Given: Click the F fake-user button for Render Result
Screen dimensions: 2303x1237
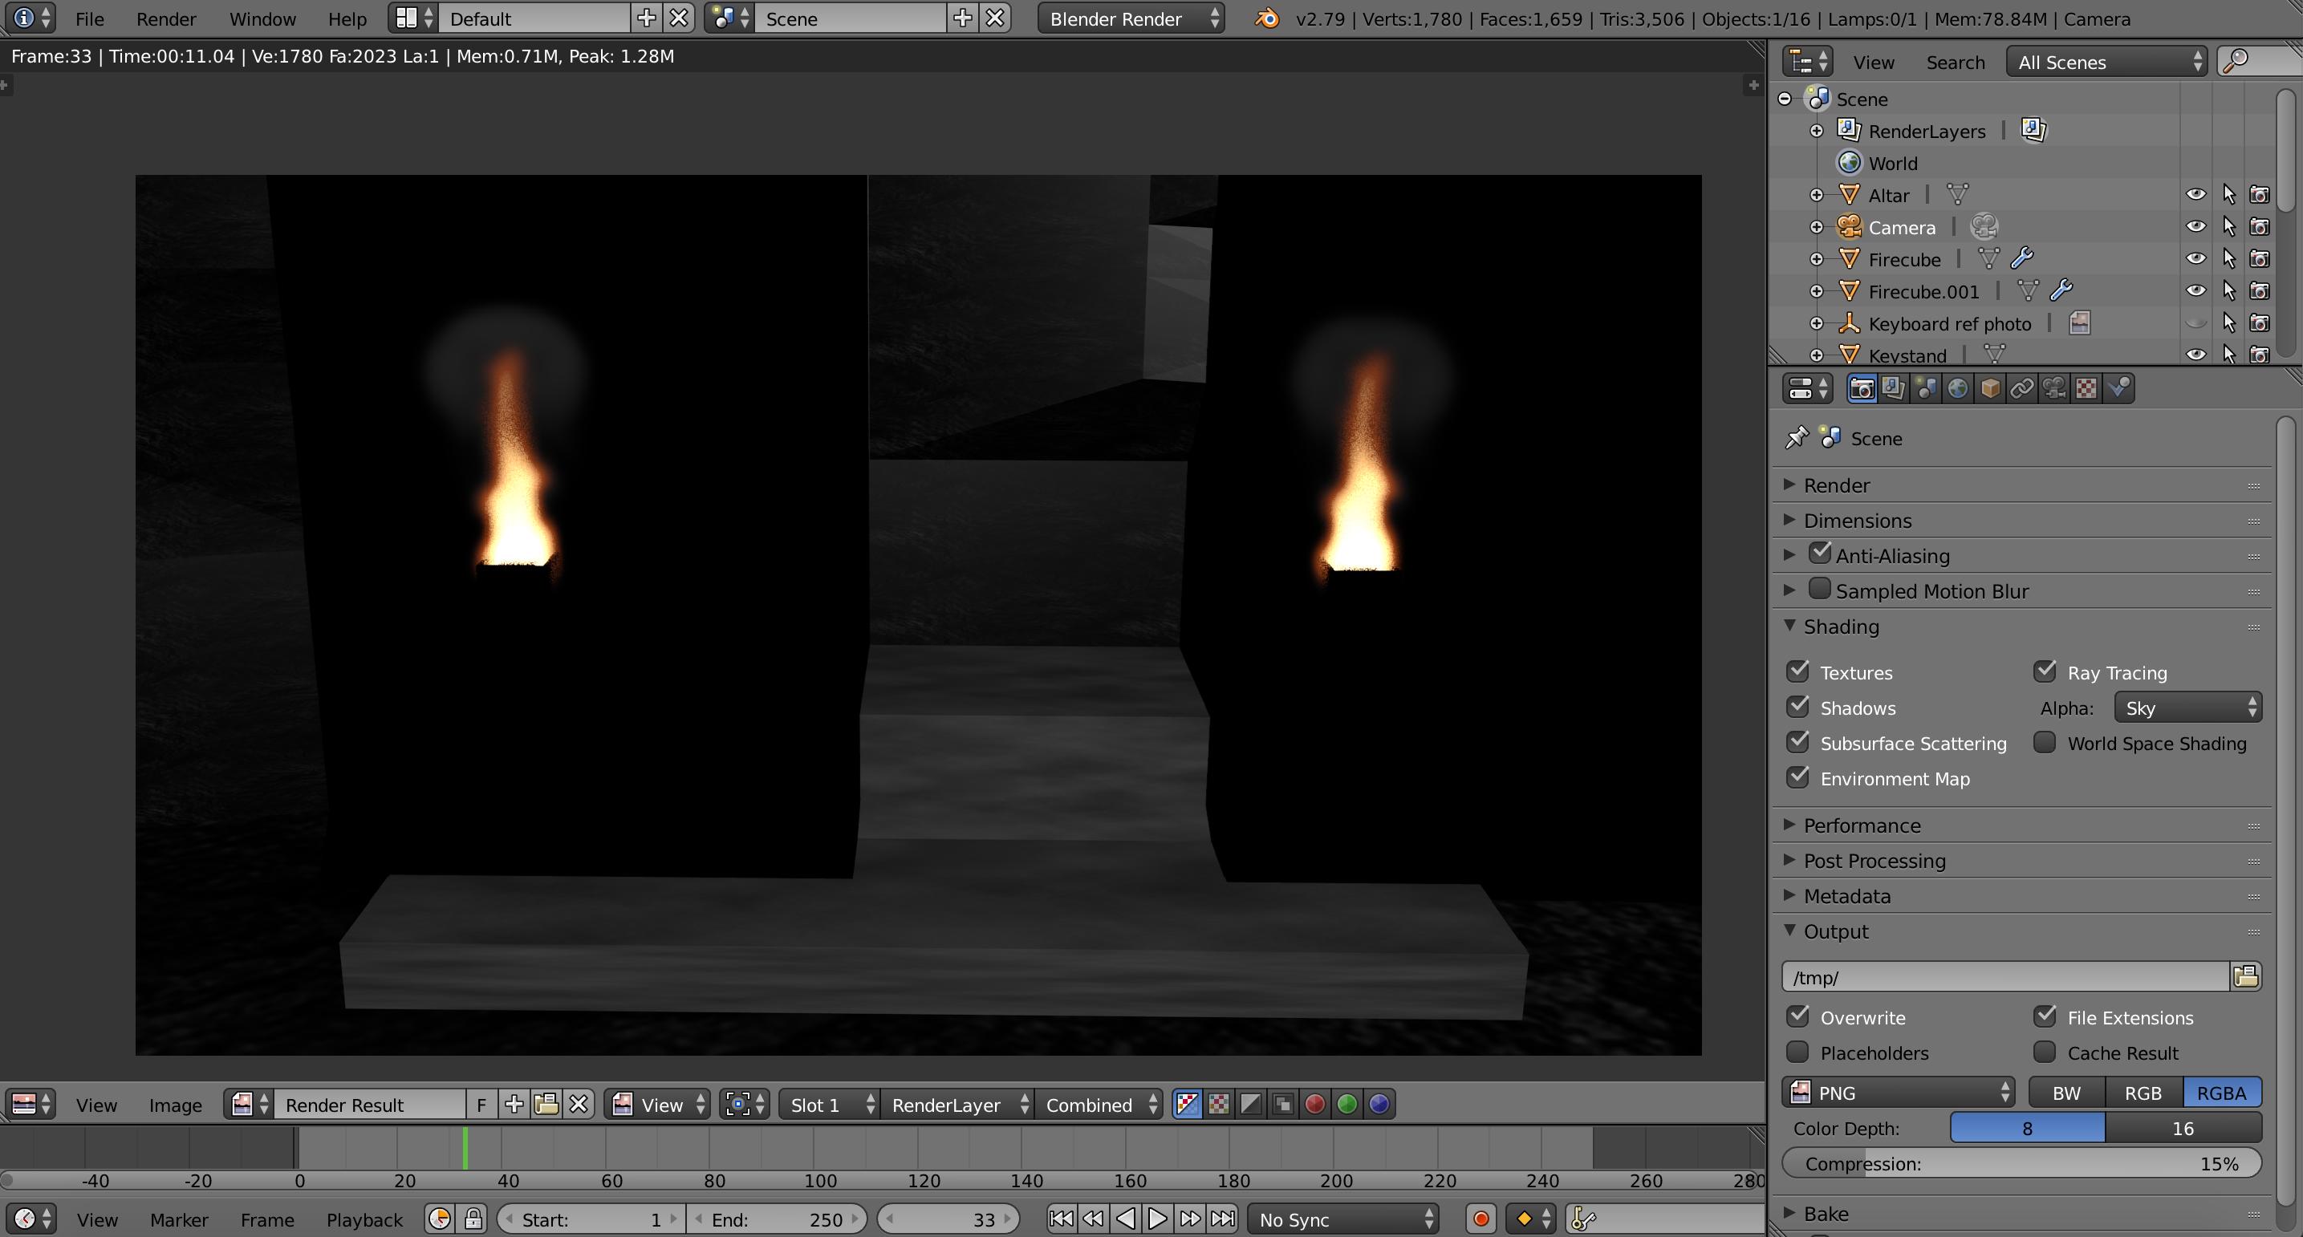Looking at the screenshot, I should tap(481, 1105).
